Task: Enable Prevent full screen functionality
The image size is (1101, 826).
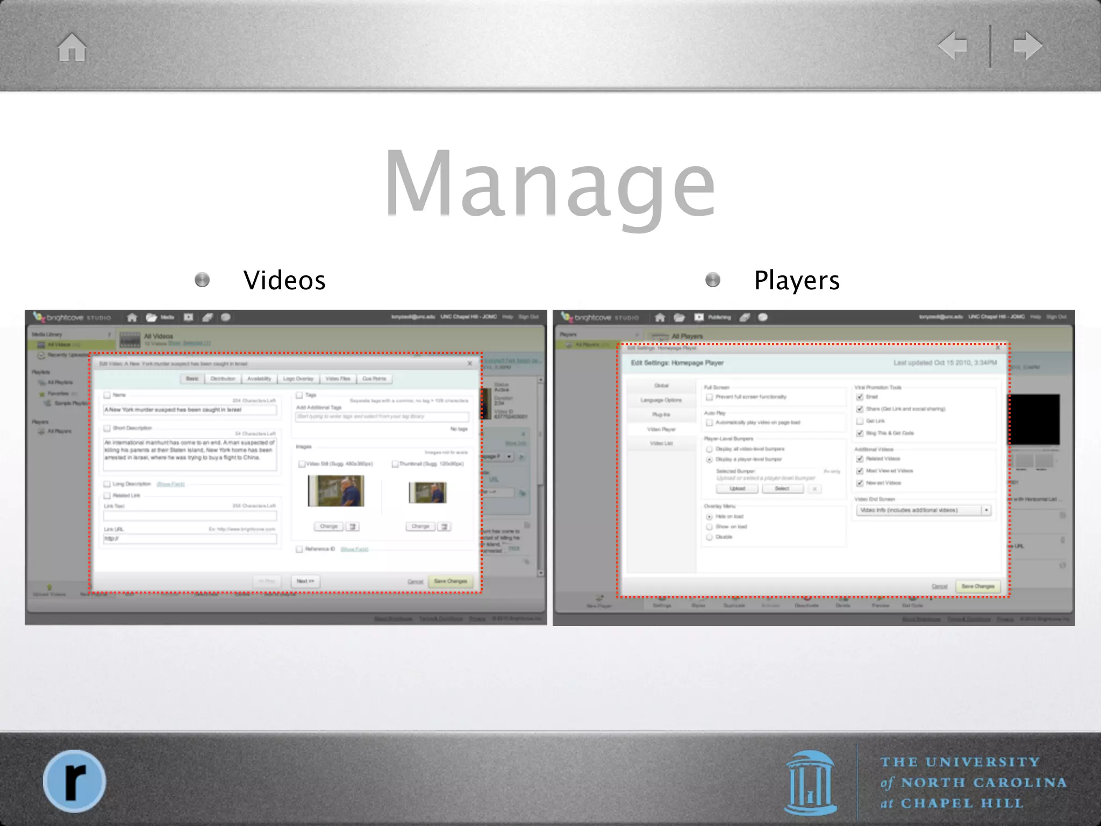Action: pos(710,397)
